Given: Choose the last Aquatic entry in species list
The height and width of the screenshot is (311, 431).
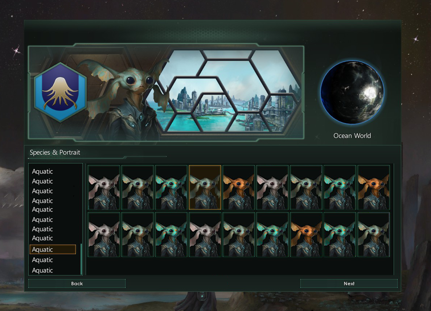Looking at the screenshot, I should [42, 270].
